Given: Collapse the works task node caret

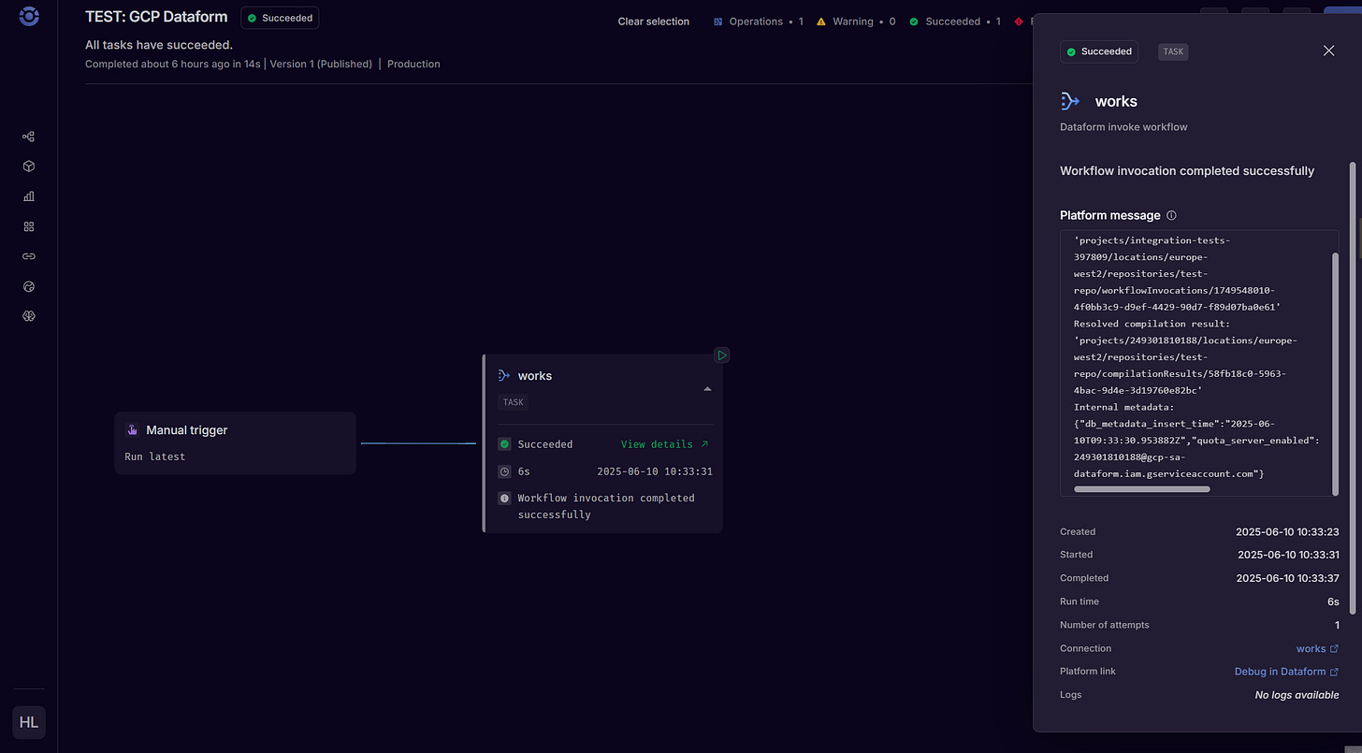Looking at the screenshot, I should click(707, 388).
